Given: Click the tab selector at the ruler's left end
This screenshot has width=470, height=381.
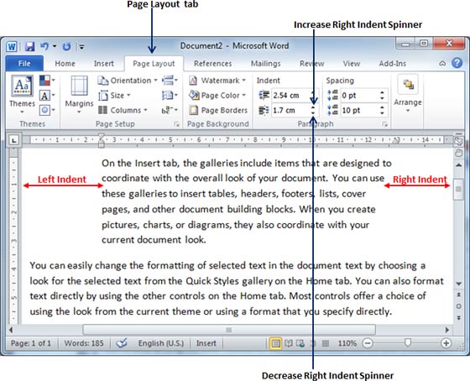Looking at the screenshot, I should coord(13,140).
